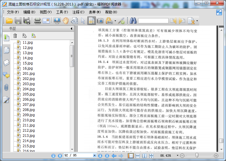Switch to facing pages layout
Screen dimensions: 226x161
[144, 156]
